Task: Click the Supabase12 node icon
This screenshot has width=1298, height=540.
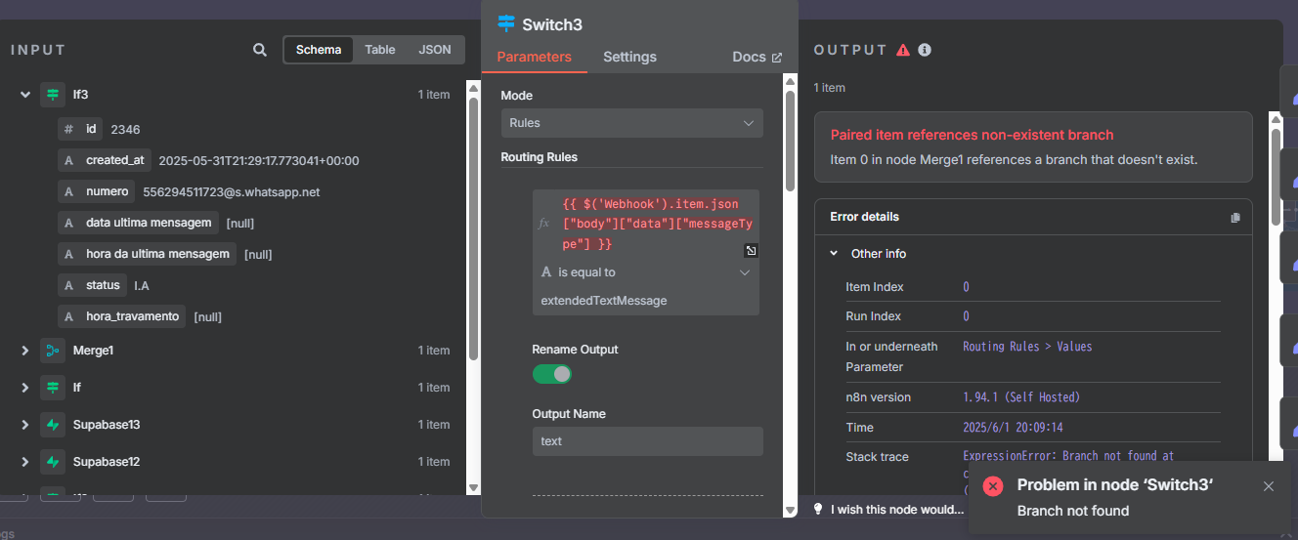Action: [x=53, y=462]
